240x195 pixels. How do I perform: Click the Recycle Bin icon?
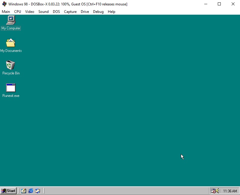coord(11,65)
